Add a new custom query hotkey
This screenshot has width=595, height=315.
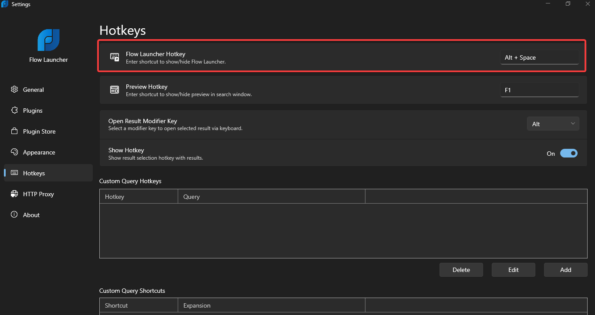click(x=566, y=270)
